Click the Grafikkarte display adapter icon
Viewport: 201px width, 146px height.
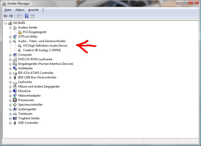pyautogui.click(x=15, y=68)
